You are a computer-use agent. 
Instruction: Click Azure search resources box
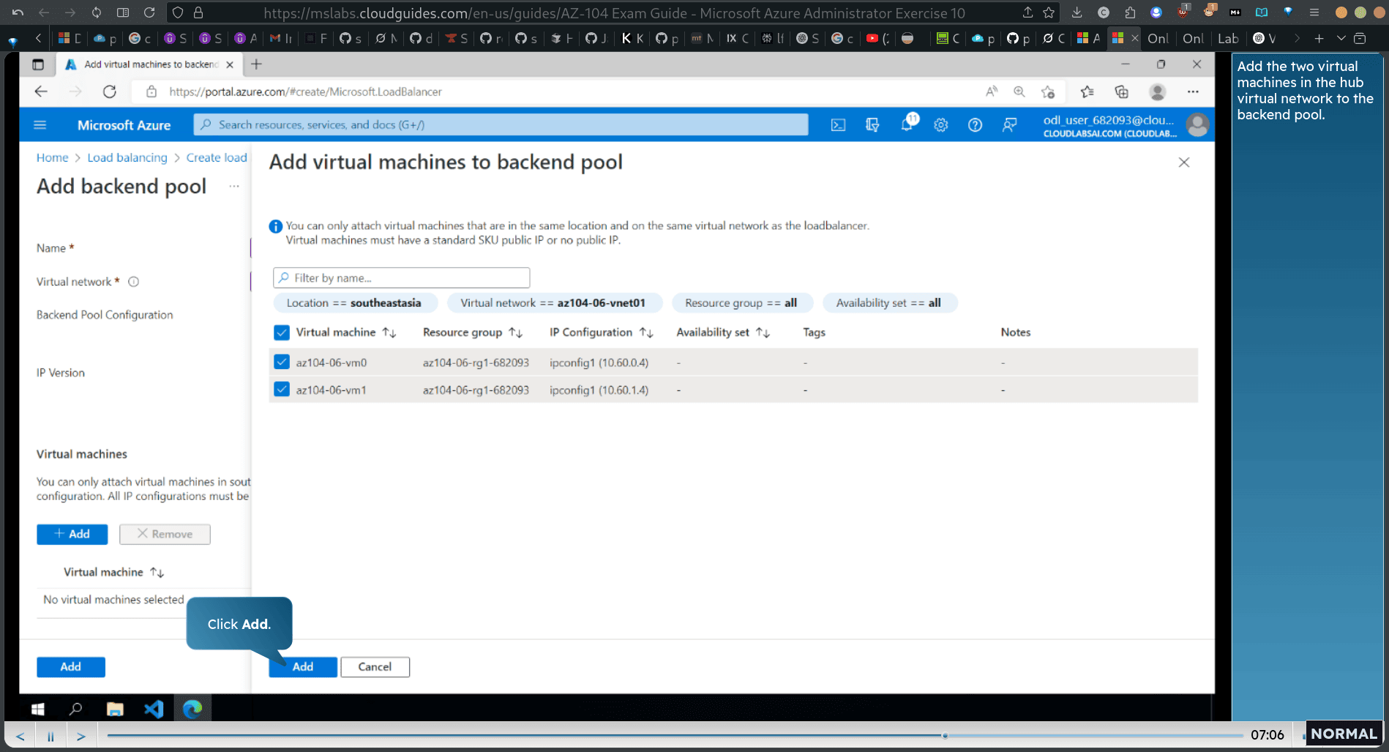click(501, 125)
